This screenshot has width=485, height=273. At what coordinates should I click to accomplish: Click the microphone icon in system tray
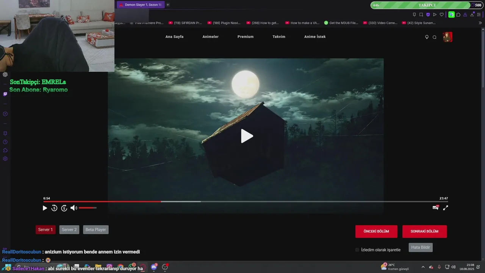tap(439, 267)
